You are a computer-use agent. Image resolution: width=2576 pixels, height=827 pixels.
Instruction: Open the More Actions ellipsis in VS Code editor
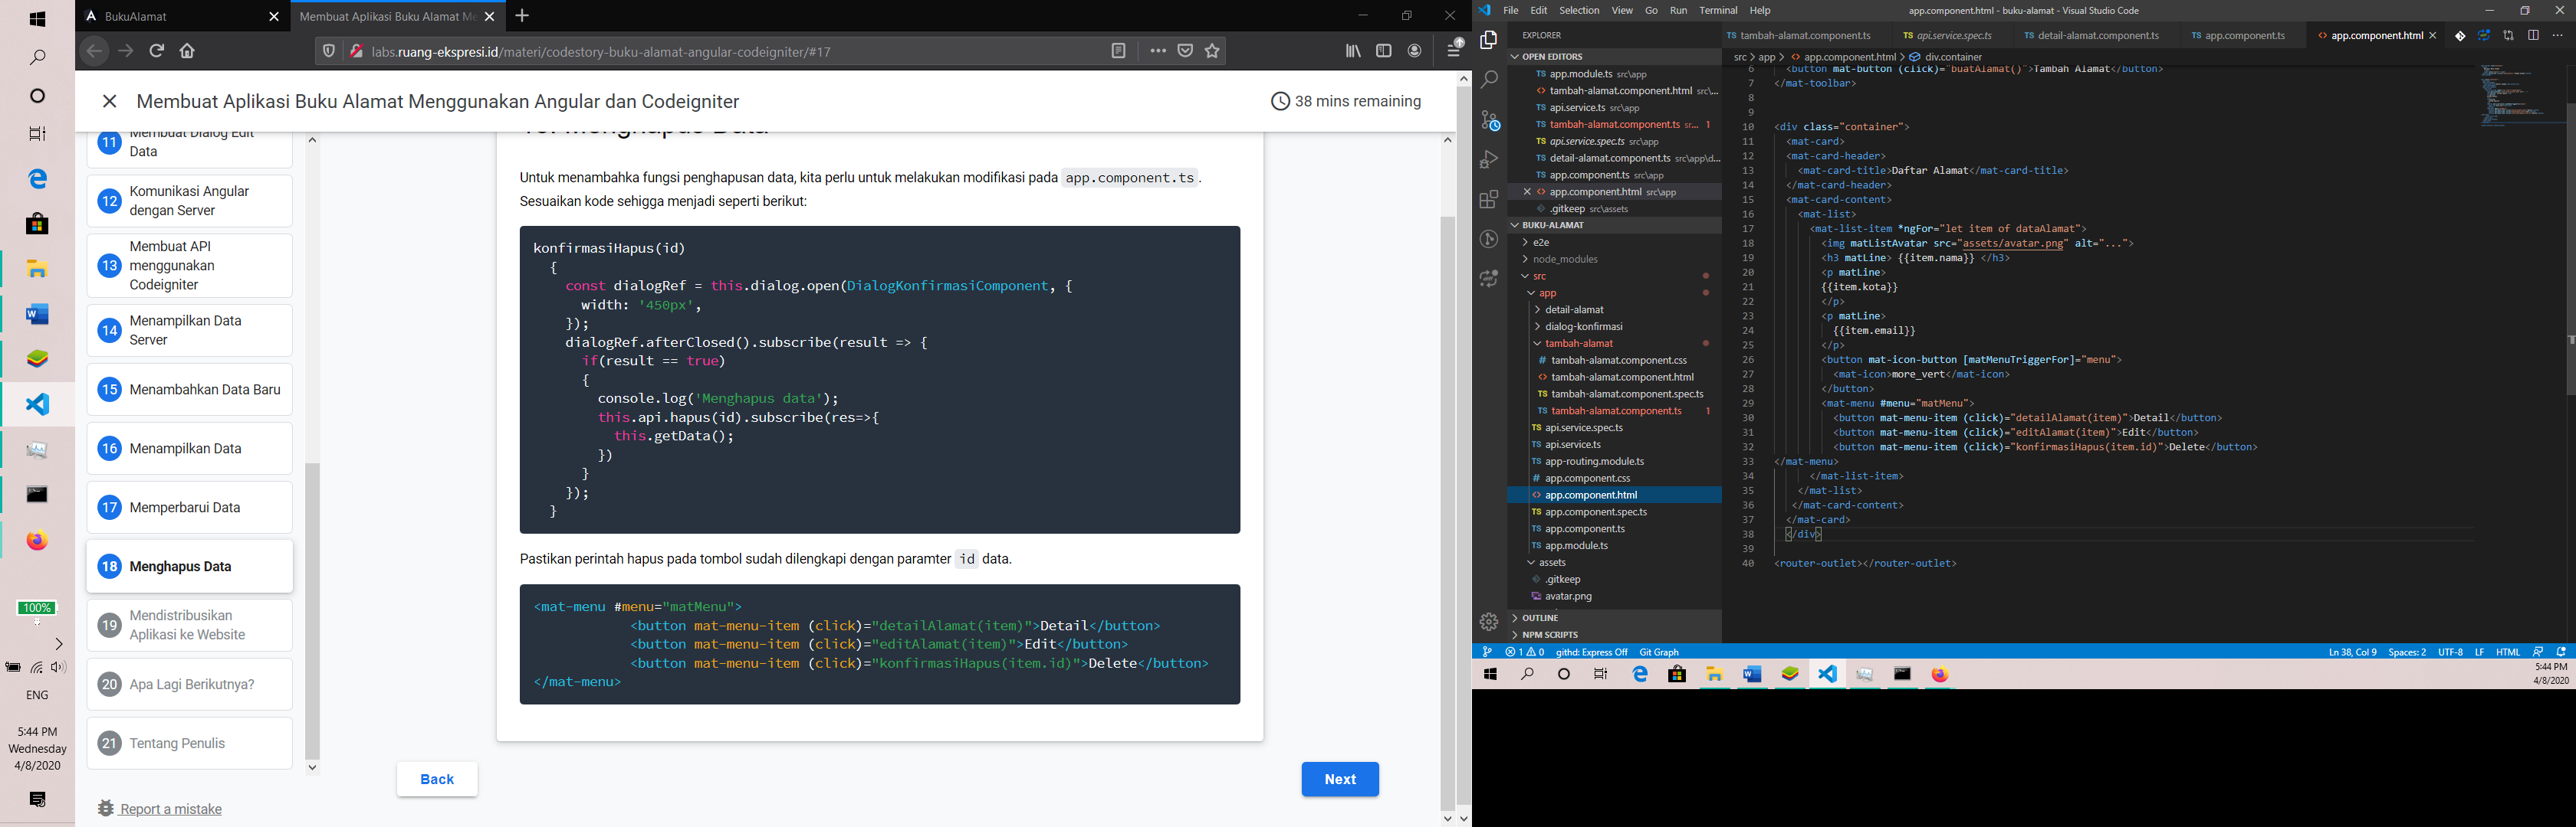[2558, 36]
